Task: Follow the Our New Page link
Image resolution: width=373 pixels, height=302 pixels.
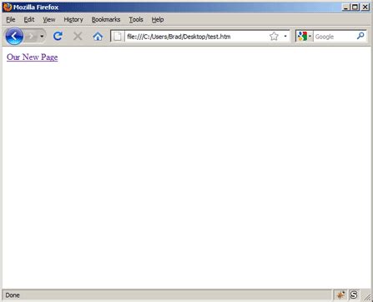Action: 33,57
